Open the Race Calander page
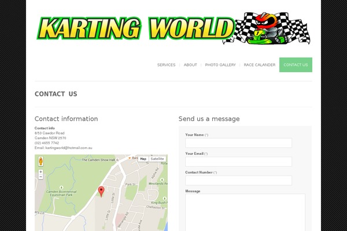The image size is (347, 231). pyautogui.click(x=260, y=65)
